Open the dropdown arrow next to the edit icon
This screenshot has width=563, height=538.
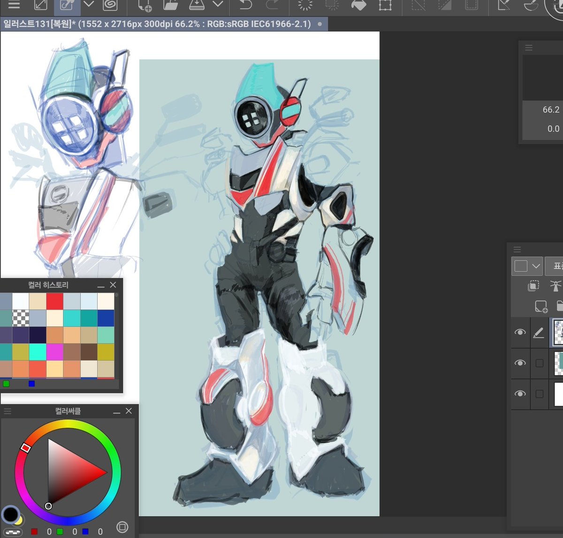tap(89, 5)
